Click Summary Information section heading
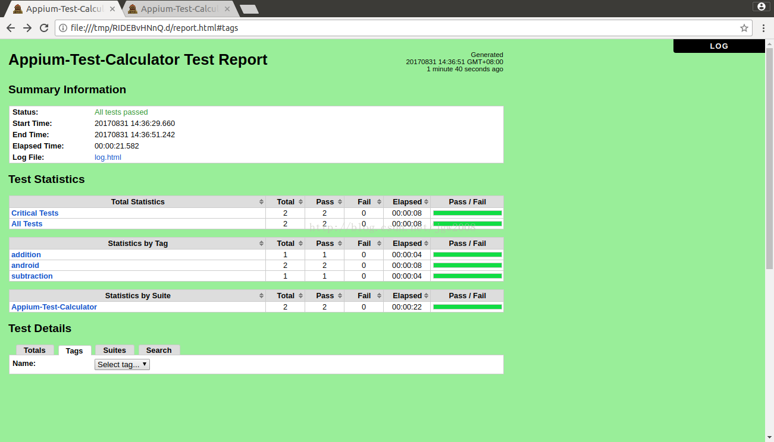 pos(67,90)
